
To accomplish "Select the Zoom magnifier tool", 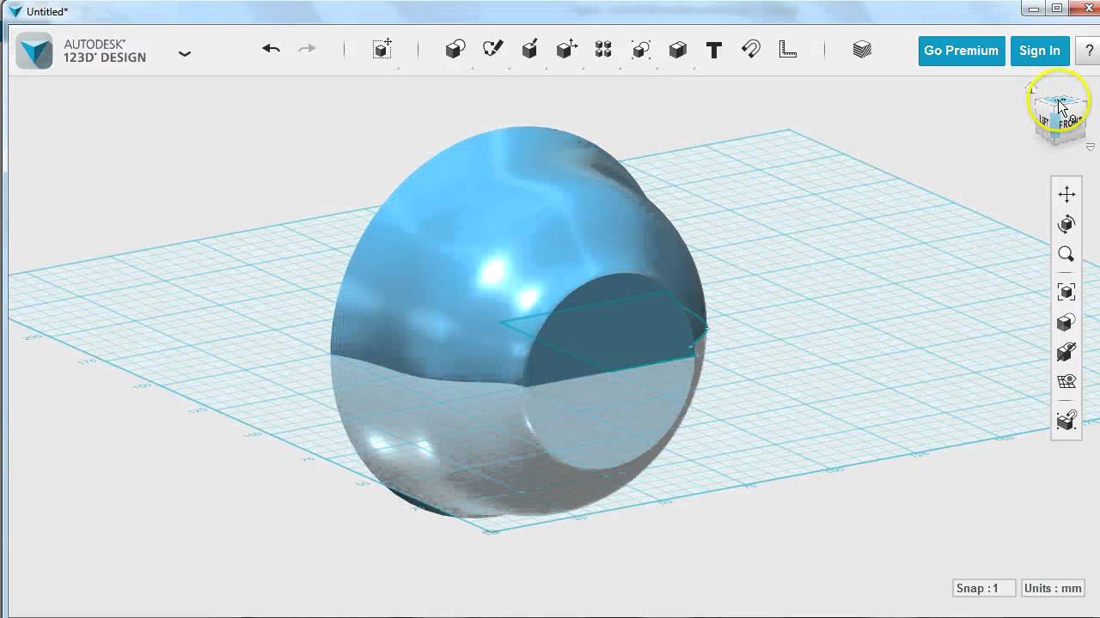I will click(1066, 254).
